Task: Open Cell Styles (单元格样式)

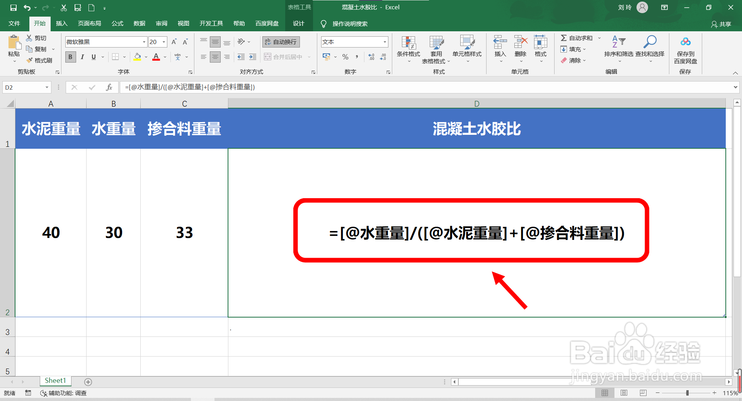Action: [x=467, y=49]
